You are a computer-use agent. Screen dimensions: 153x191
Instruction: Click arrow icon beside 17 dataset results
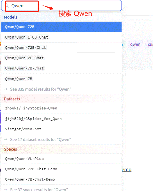[6, 139]
